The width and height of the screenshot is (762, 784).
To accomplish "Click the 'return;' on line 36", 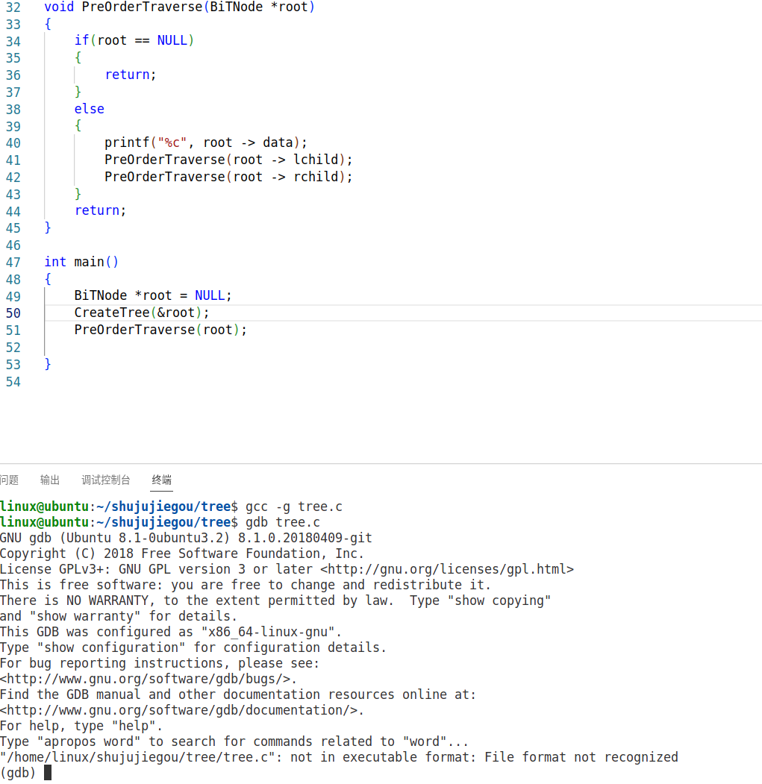I will (x=130, y=75).
